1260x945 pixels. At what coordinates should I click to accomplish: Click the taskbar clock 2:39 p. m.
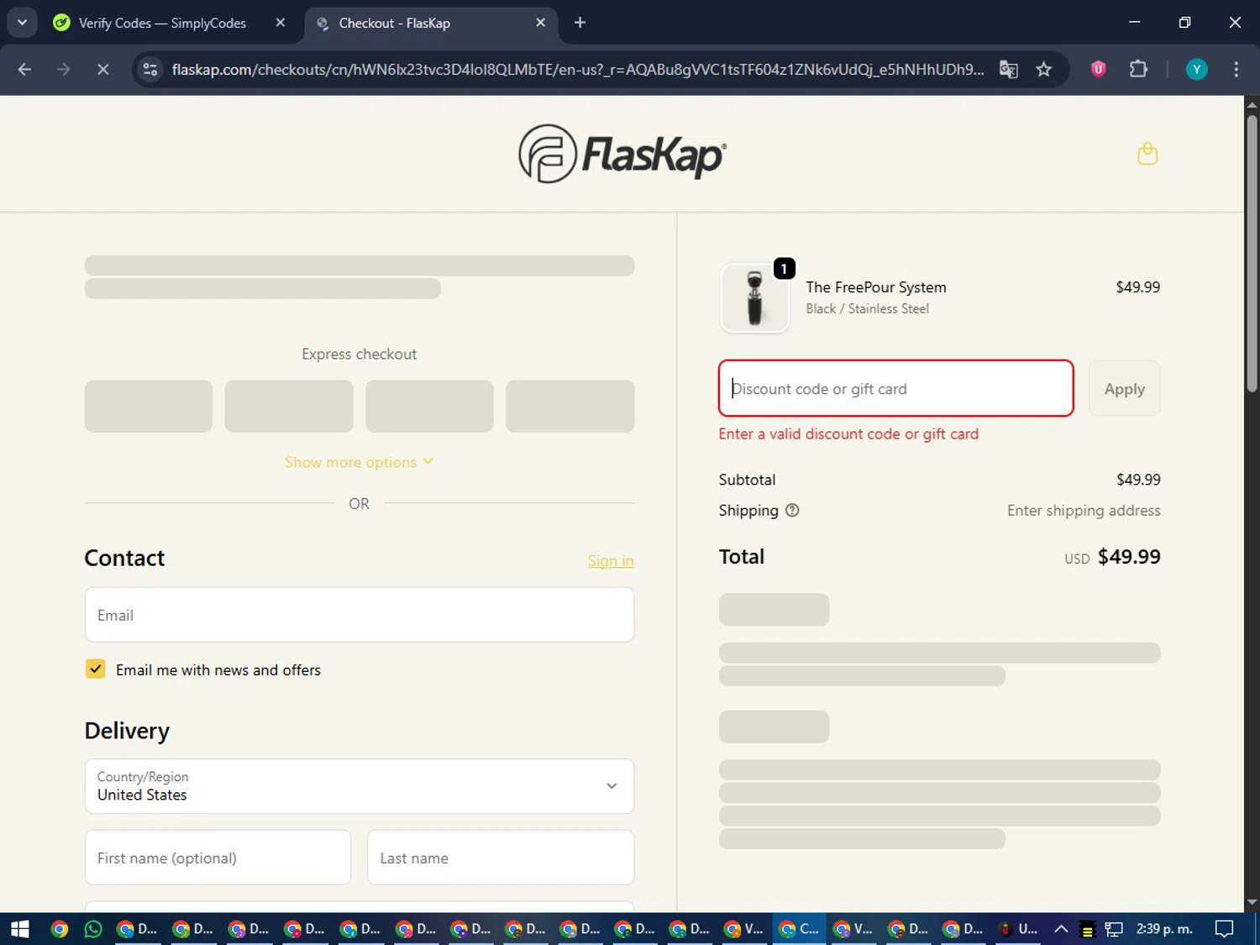(x=1164, y=929)
